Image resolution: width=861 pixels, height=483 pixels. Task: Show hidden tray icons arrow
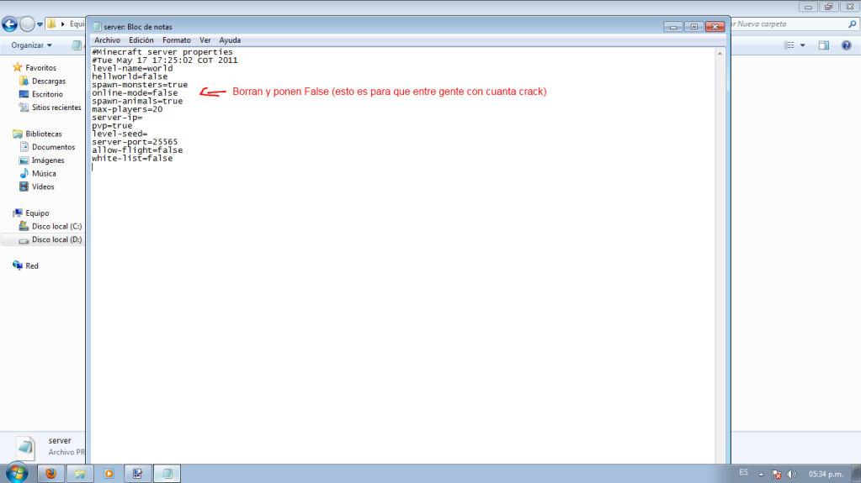click(x=761, y=475)
